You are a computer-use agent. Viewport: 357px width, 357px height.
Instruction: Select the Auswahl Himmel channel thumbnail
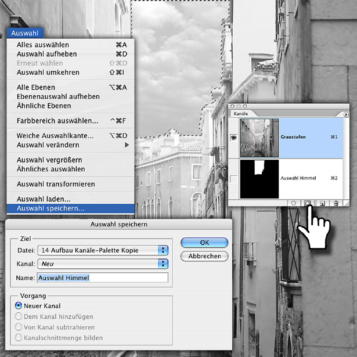coord(259,179)
